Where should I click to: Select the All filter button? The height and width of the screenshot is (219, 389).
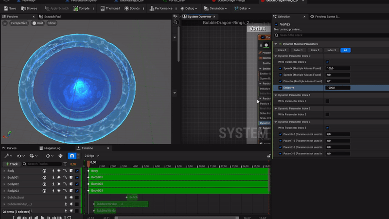[x=346, y=50]
